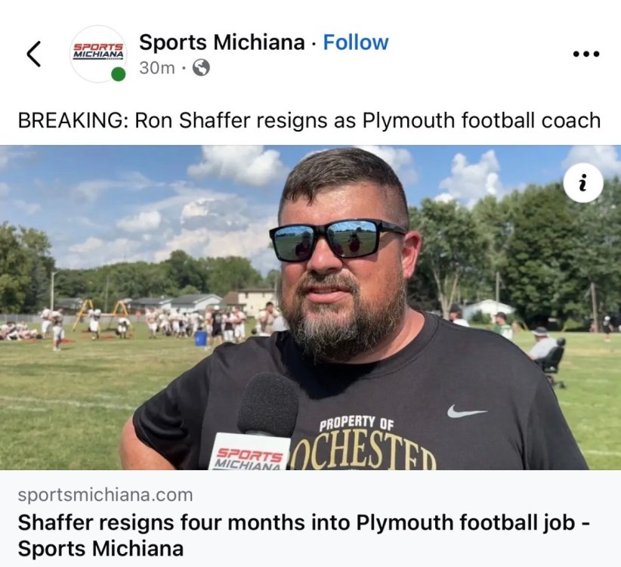Click the blue barrel on the field
The image size is (621, 567).
coord(201,339)
